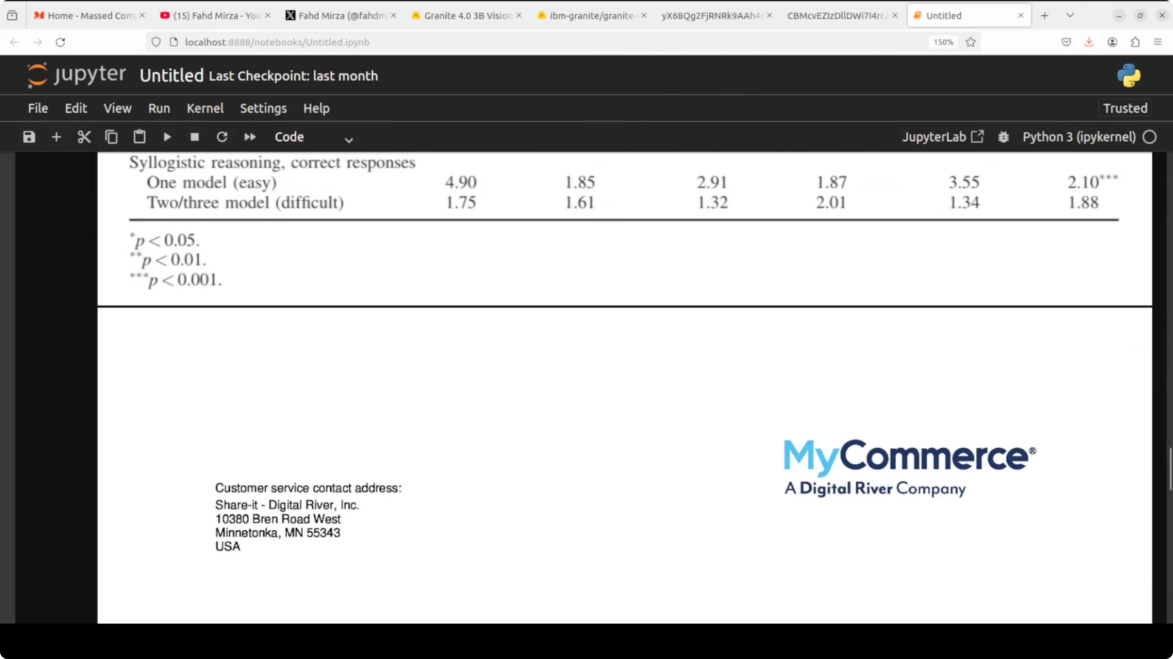Expand the list all tabs chevron

pyautogui.click(x=1070, y=16)
